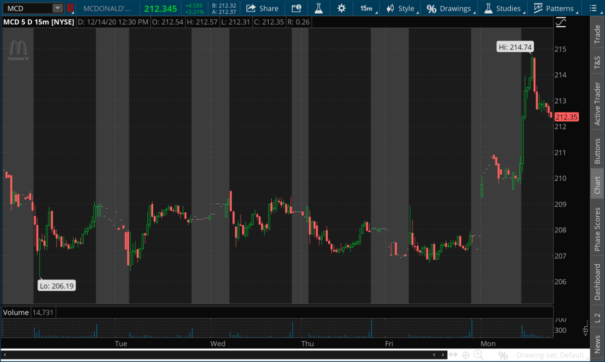605x362 pixels.
Task: Click the arrow icon on Share button
Action: [251, 8]
